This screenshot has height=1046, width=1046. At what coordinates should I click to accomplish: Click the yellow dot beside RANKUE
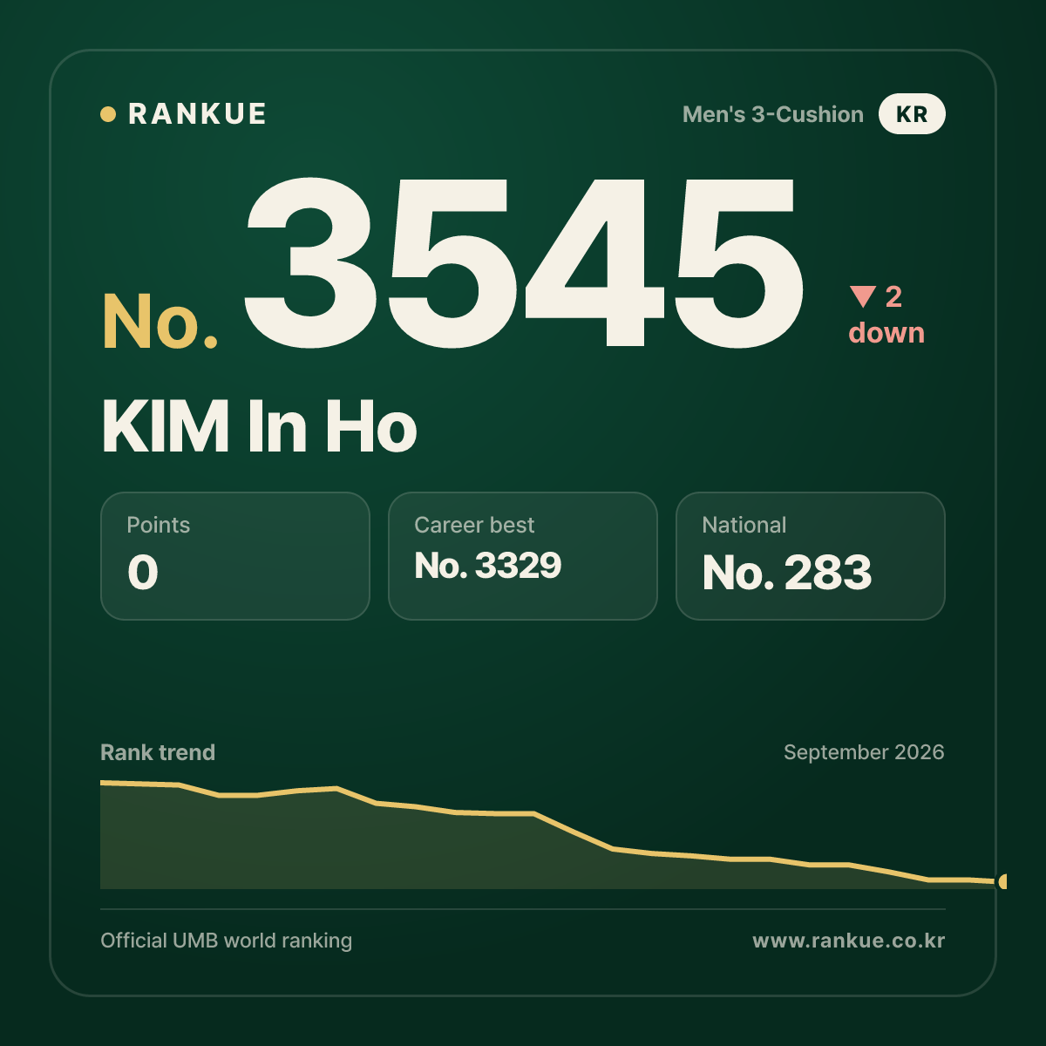tap(108, 114)
